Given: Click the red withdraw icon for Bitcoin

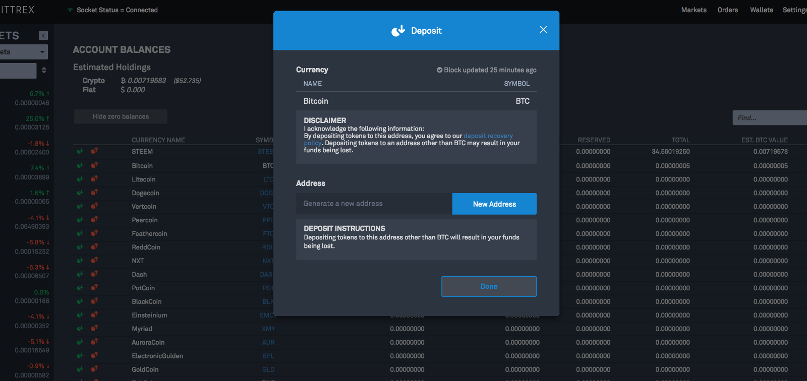Looking at the screenshot, I should pyautogui.click(x=94, y=165).
